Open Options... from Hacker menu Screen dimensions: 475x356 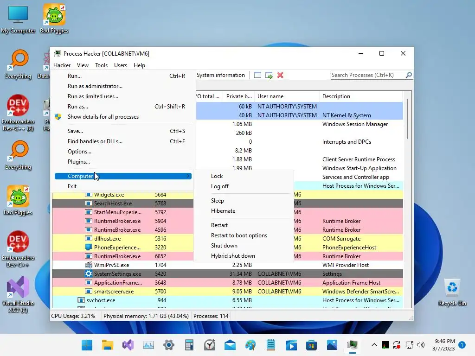[x=123, y=152]
